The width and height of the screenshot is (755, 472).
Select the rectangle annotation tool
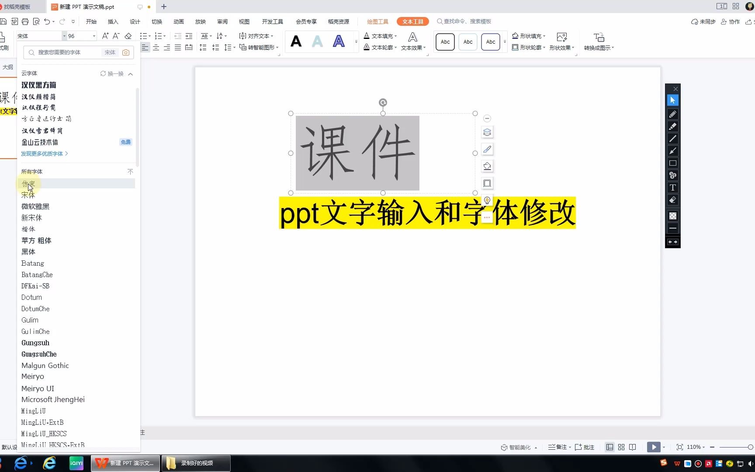point(673,163)
